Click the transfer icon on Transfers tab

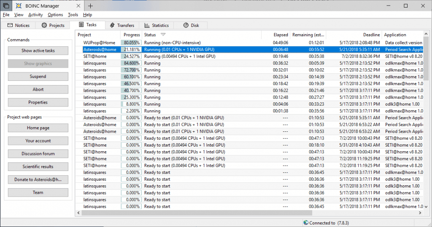112,25
